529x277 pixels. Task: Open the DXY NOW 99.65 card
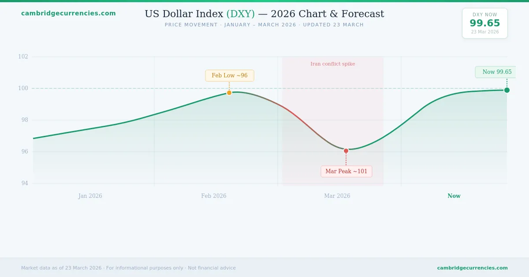[485, 23]
